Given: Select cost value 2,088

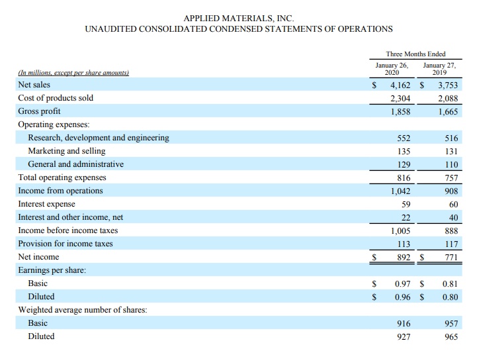Looking at the screenshot, I should coord(447,99).
